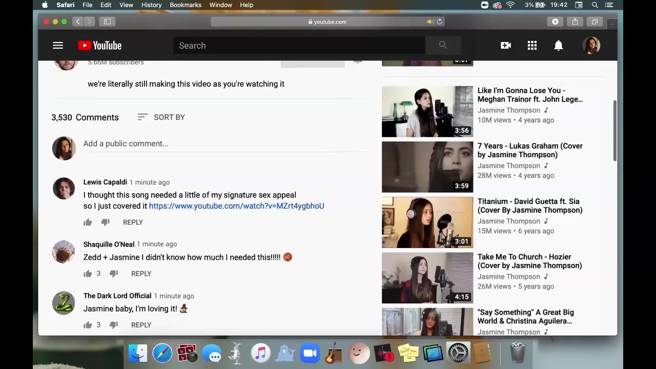This screenshot has width=656, height=369.
Task: Open the History menu
Action: [x=151, y=5]
